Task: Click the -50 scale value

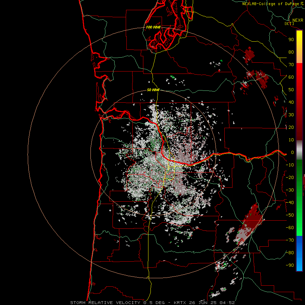Action: (x=290, y=215)
